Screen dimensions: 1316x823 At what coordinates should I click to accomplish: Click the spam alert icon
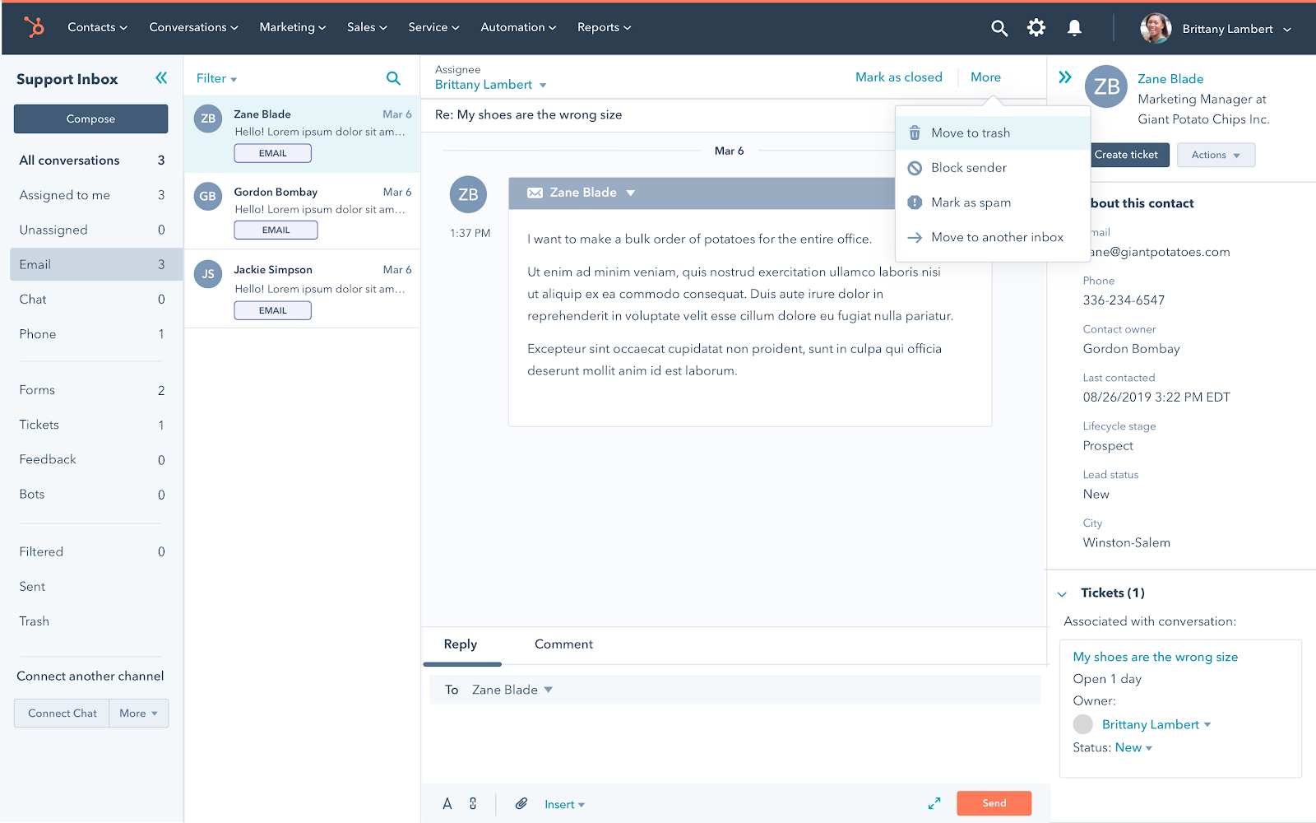(x=915, y=202)
